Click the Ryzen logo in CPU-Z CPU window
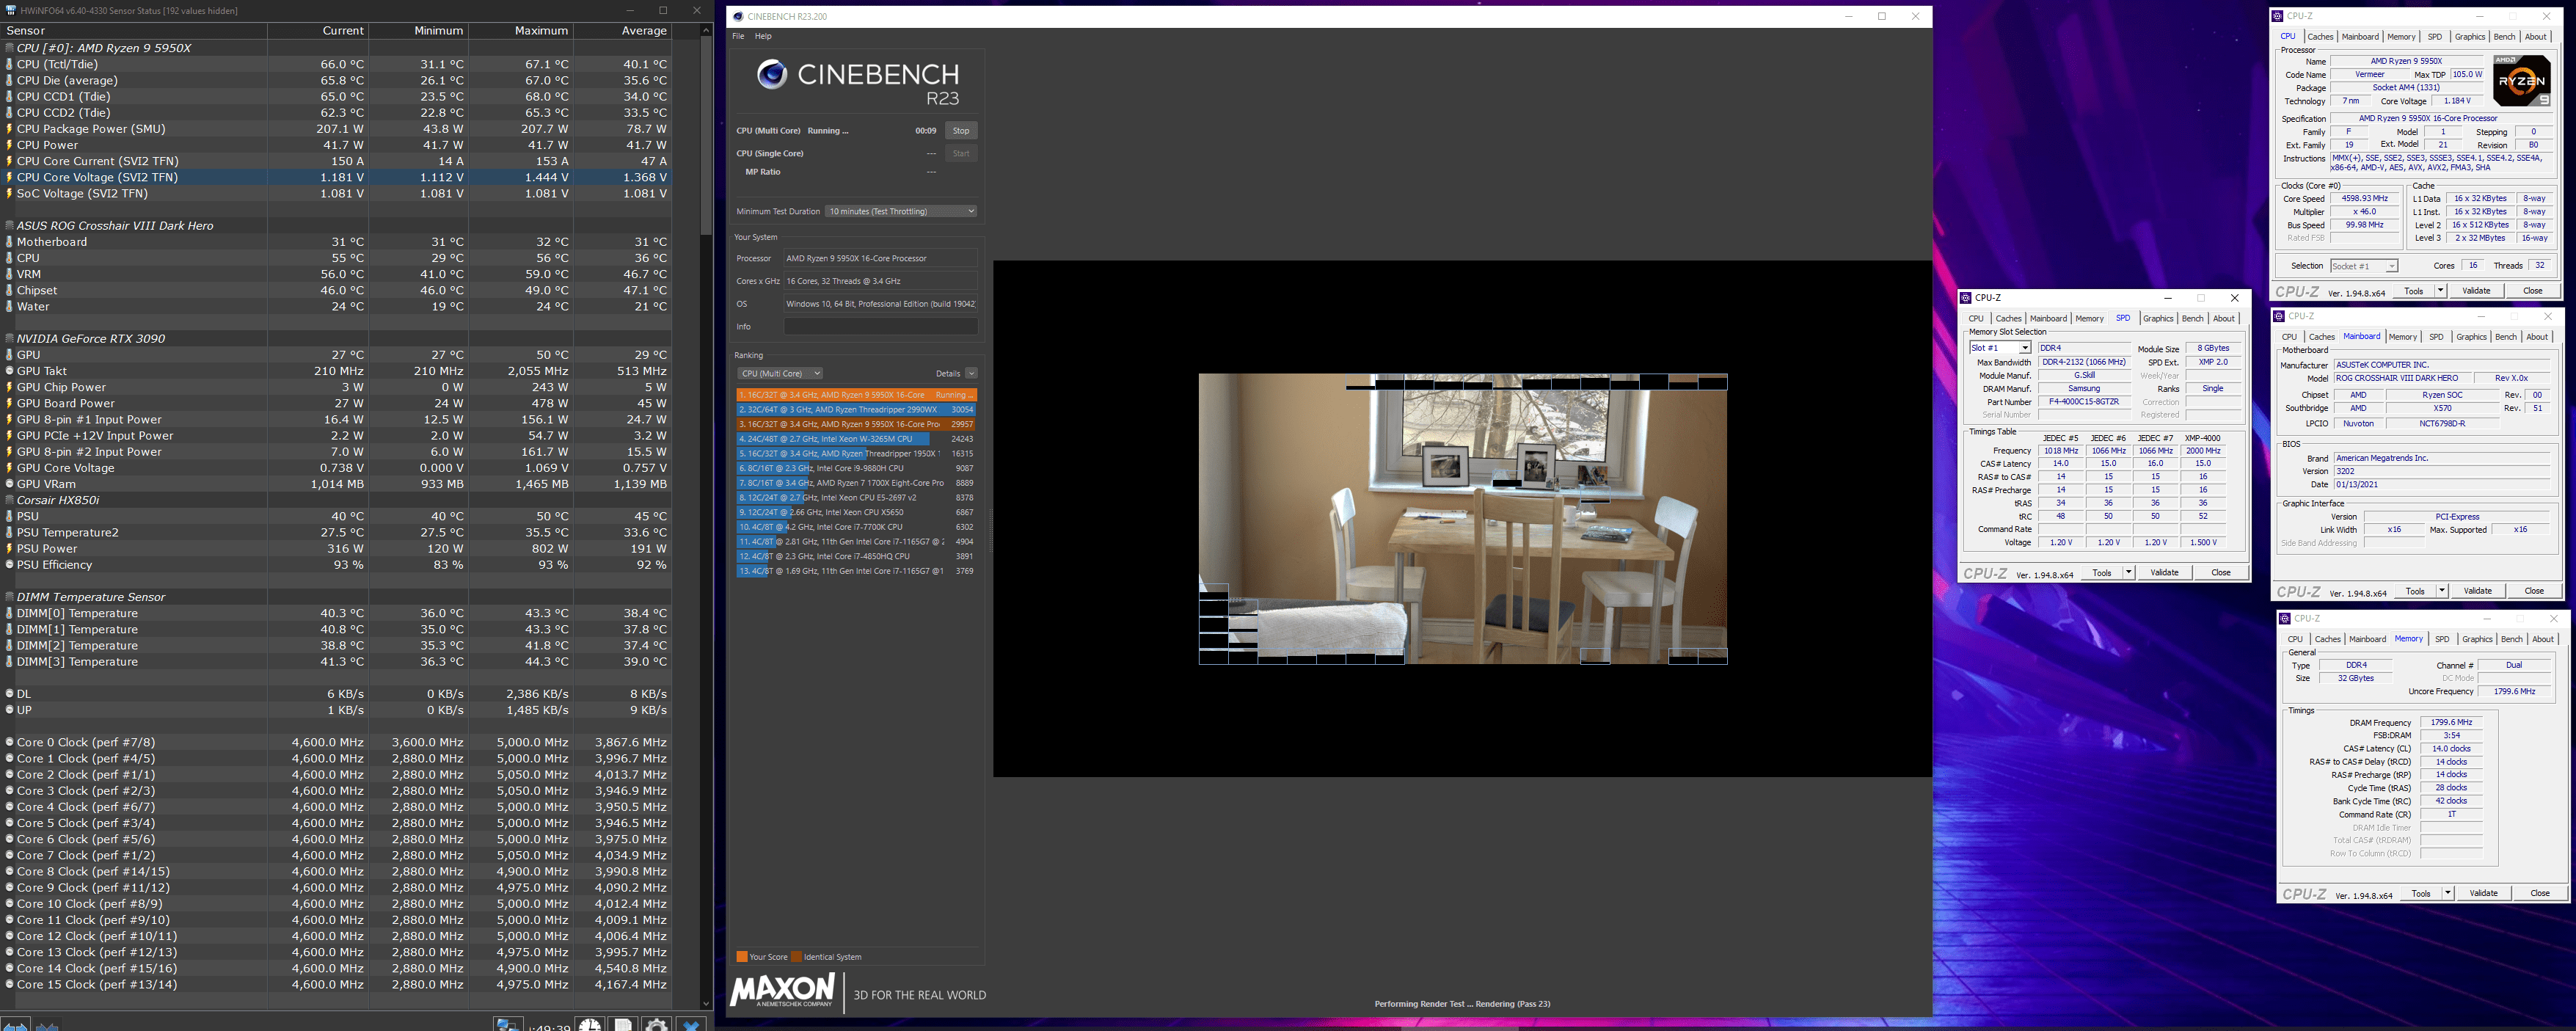This screenshot has width=2576, height=1031. point(2521,81)
